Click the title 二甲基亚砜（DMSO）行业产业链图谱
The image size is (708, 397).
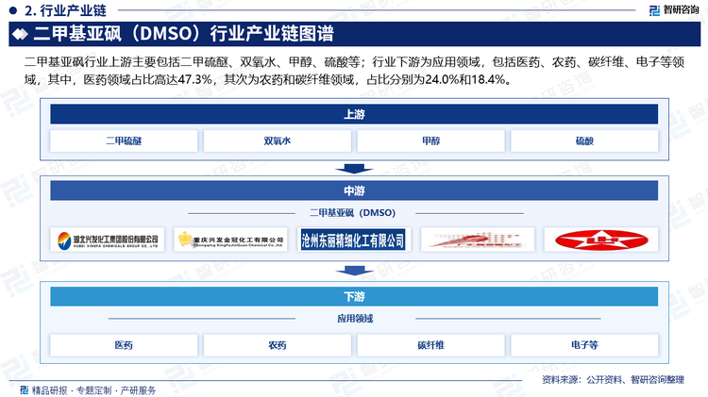183,34
